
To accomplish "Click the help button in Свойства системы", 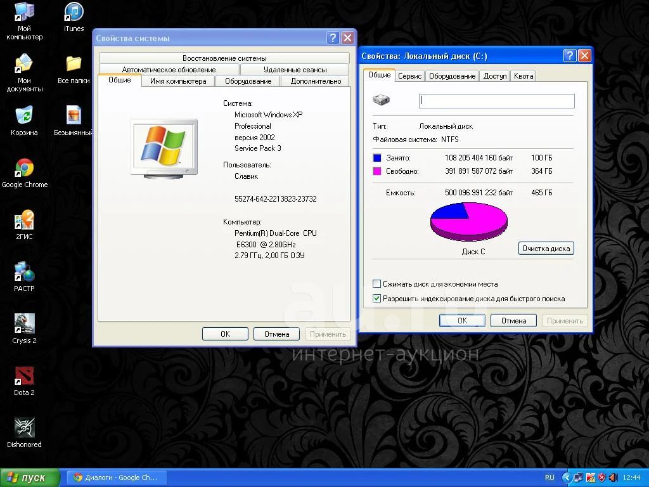I will pos(333,38).
